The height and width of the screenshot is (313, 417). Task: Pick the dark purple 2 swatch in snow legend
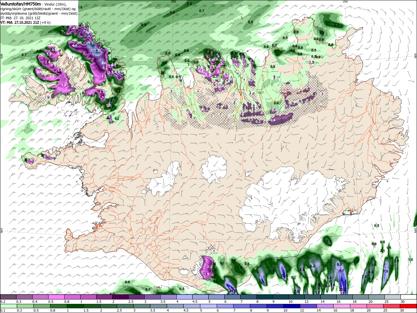(x=120, y=297)
